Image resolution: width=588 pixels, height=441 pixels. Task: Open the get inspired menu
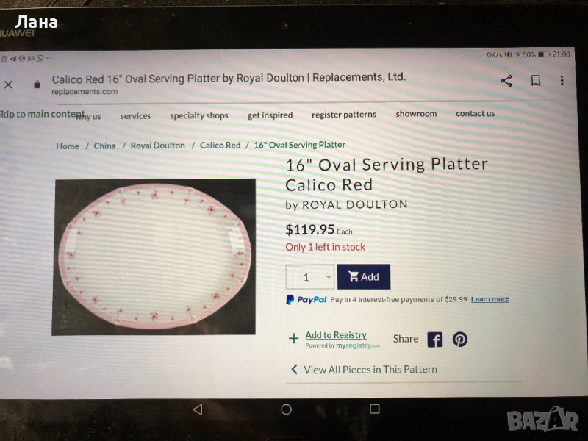[x=270, y=115]
